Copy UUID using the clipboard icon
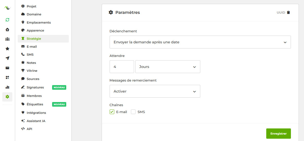Viewport: 304px width, 141px height. (288, 12)
